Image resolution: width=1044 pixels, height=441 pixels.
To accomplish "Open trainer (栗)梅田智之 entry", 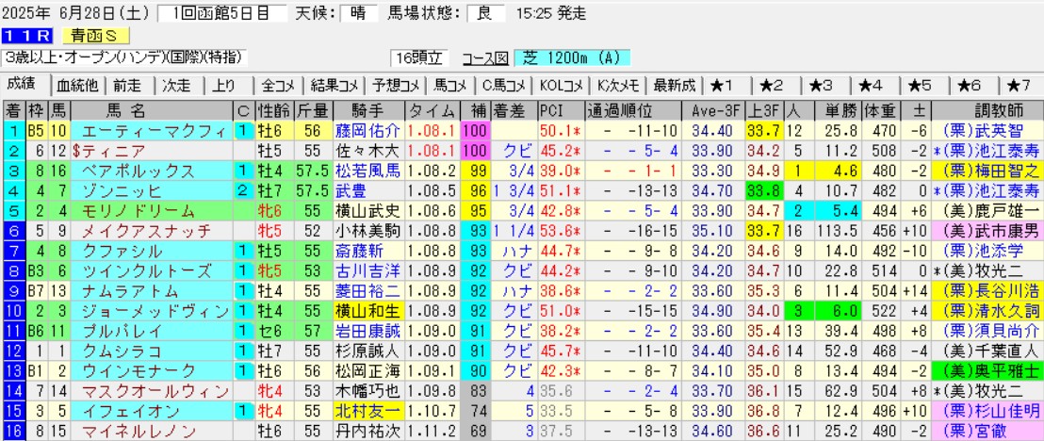I will click(985, 171).
